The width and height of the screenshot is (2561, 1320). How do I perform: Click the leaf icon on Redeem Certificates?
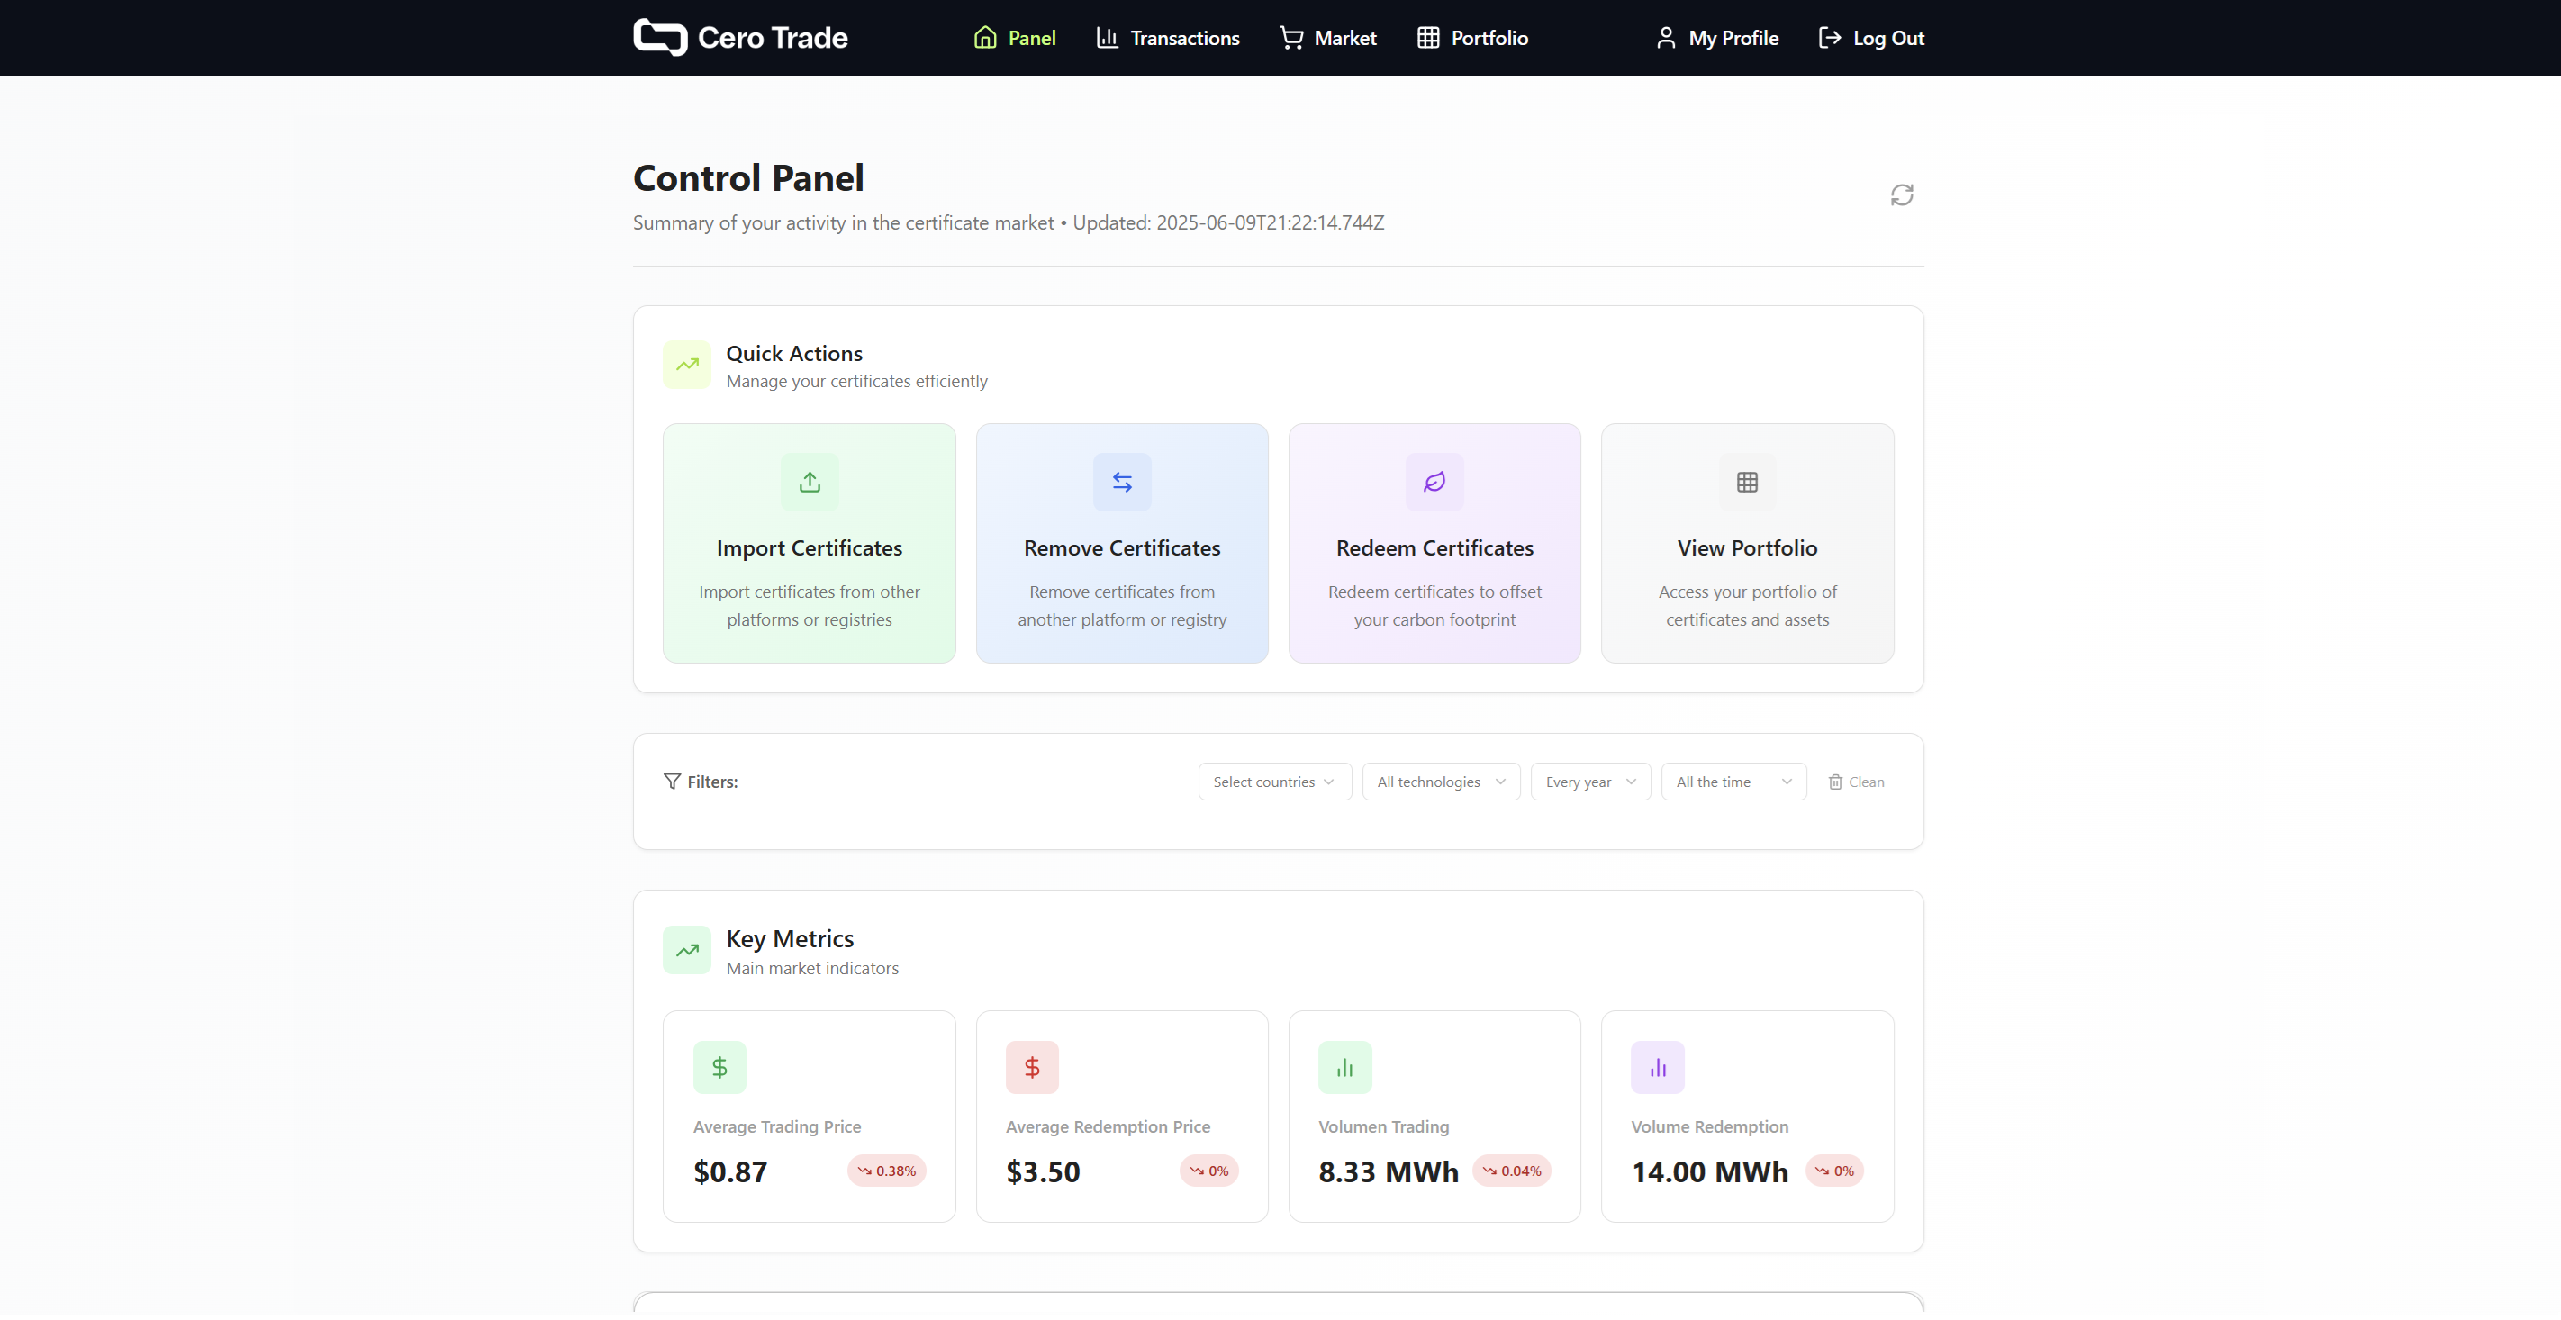[x=1433, y=481]
